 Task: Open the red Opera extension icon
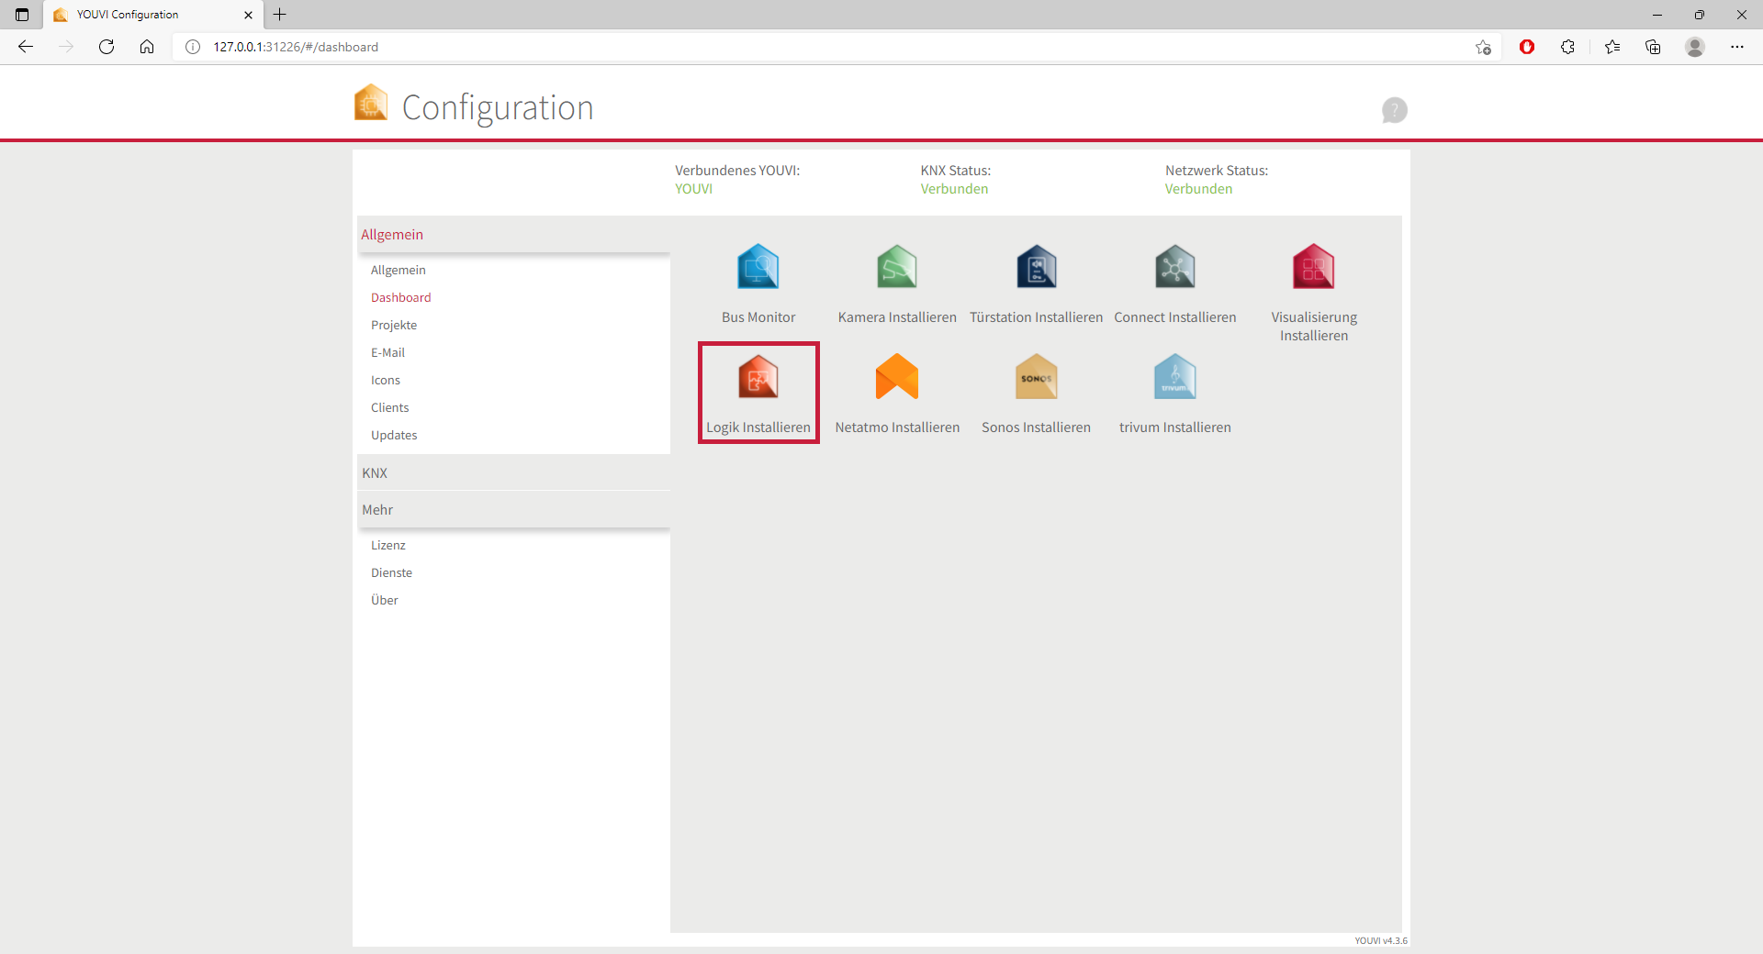click(1527, 47)
